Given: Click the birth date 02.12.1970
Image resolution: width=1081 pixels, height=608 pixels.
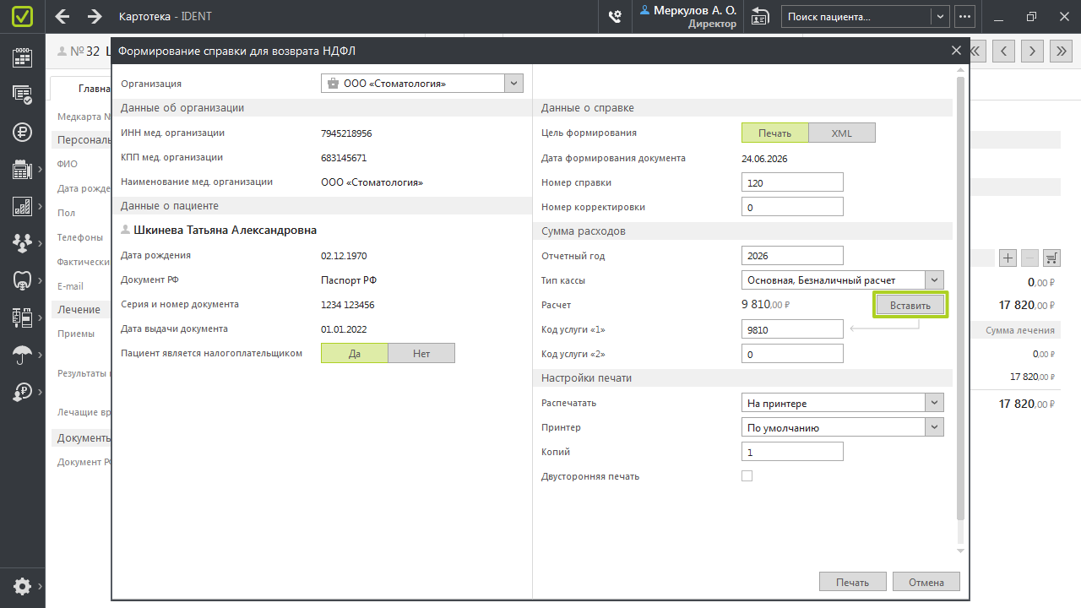Looking at the screenshot, I should point(344,256).
